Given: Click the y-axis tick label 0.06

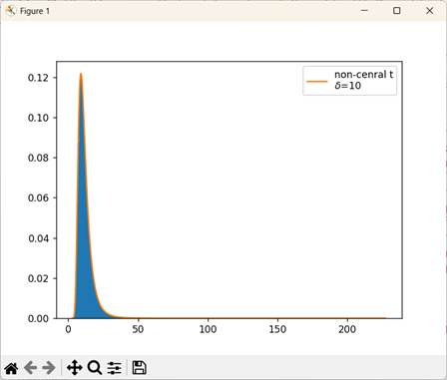Looking at the screenshot, I should pos(38,198).
